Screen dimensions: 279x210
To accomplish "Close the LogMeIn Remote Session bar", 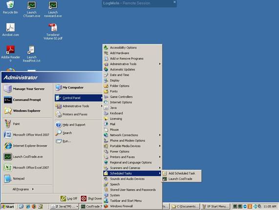I will tap(174, 2).
